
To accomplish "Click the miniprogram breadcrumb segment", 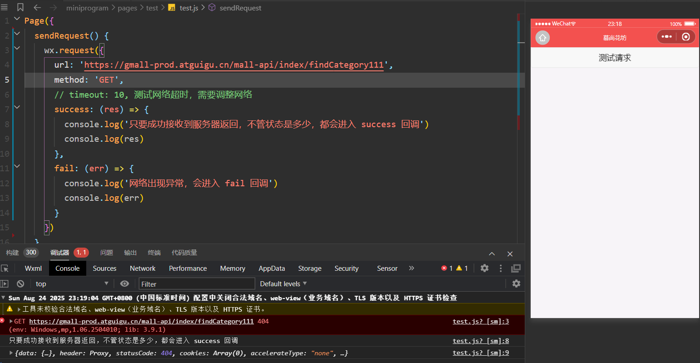I will (87, 8).
